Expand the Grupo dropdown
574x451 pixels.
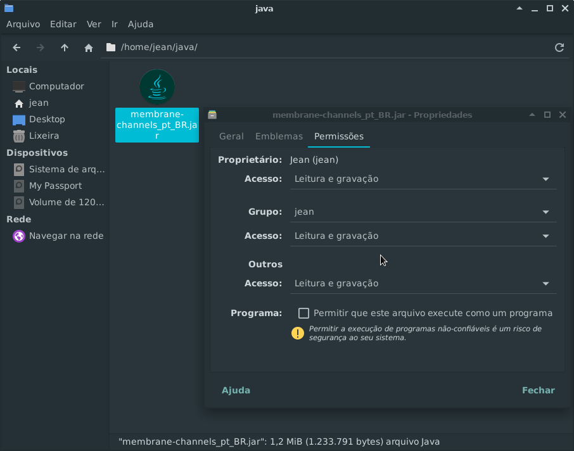(x=423, y=212)
